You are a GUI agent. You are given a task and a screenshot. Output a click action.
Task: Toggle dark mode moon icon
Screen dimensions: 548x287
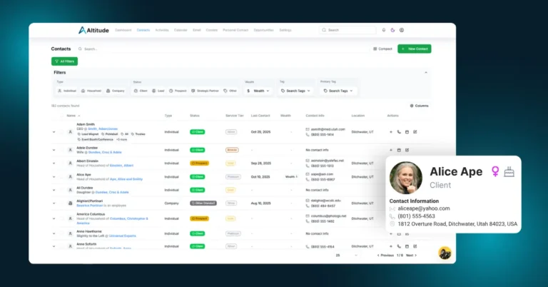pyautogui.click(x=392, y=30)
